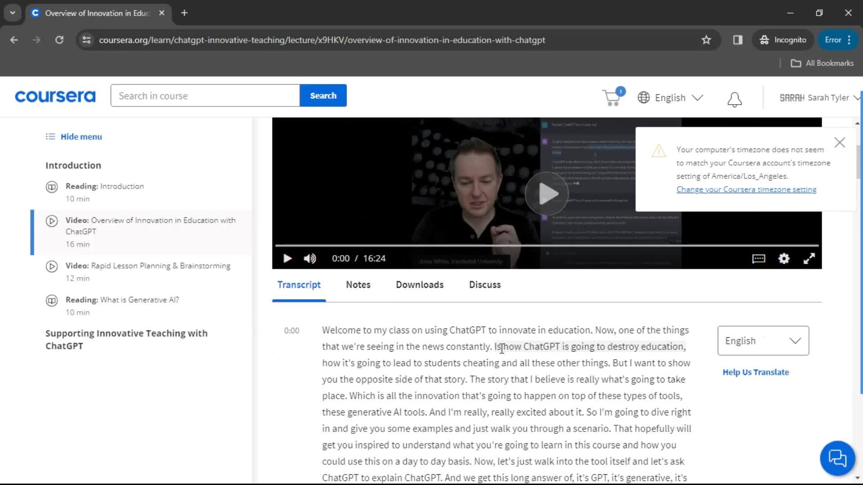This screenshot has width=863, height=485.
Task: Drag the video progress timeline scrubber
Action: click(277, 246)
